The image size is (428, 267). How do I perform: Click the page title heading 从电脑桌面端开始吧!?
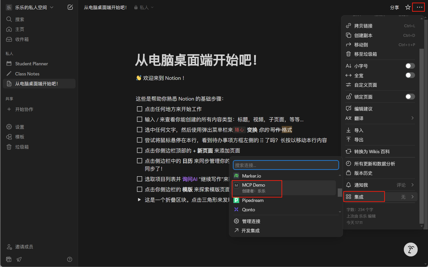196,60
